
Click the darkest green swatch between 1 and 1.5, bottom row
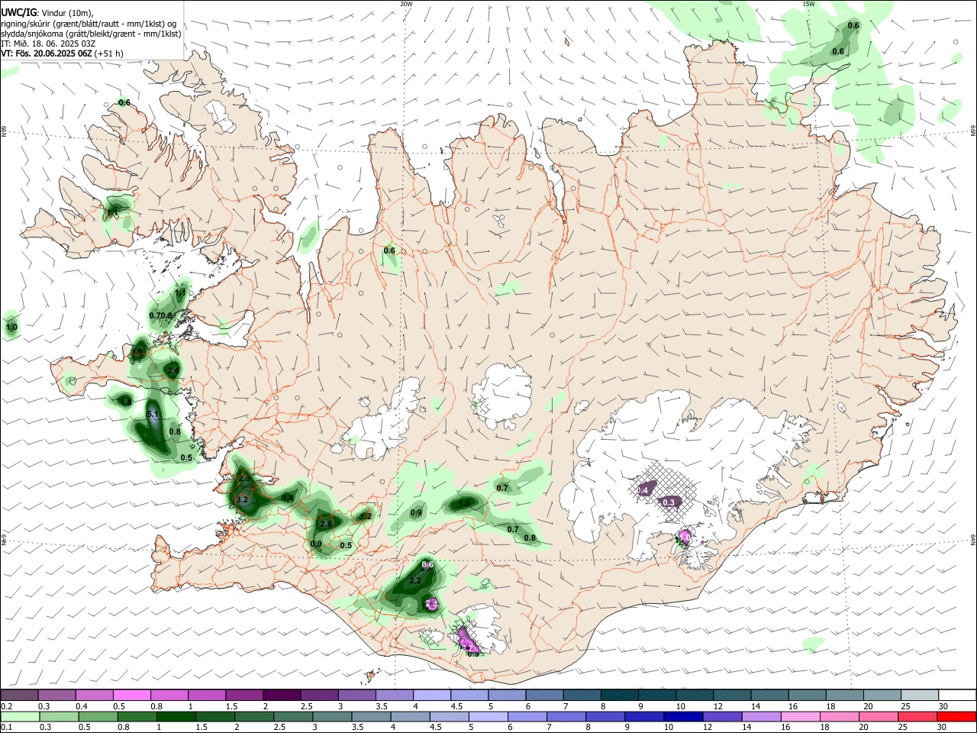(176, 716)
